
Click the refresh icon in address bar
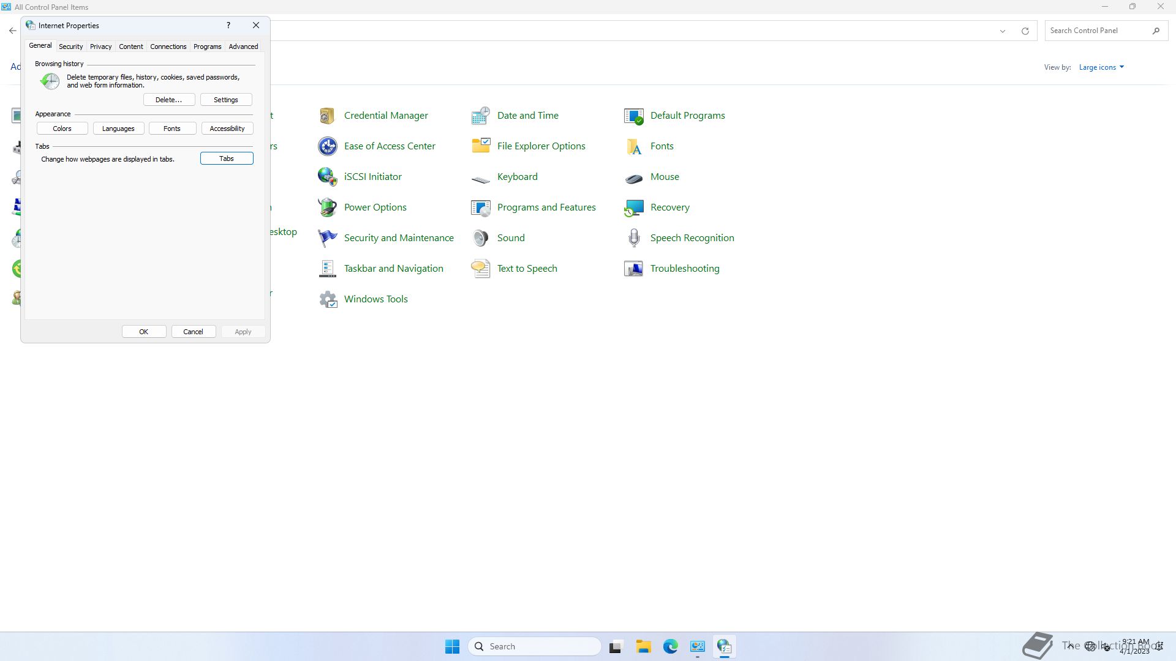point(1025,31)
